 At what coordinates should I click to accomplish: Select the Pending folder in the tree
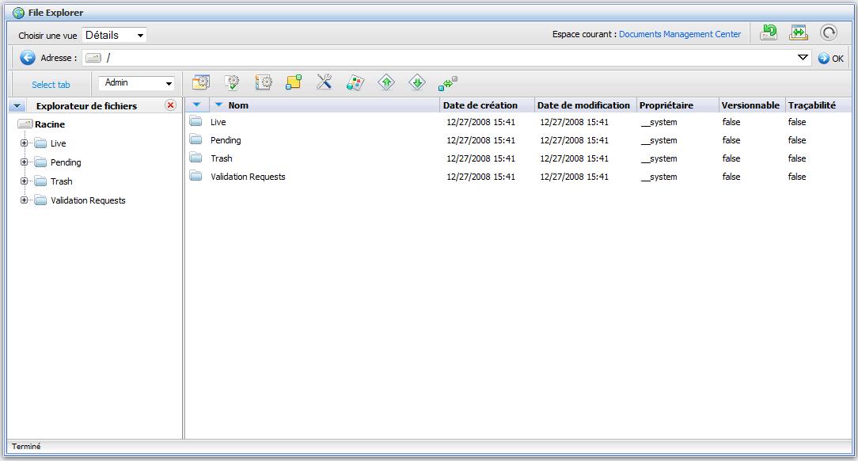tap(66, 162)
